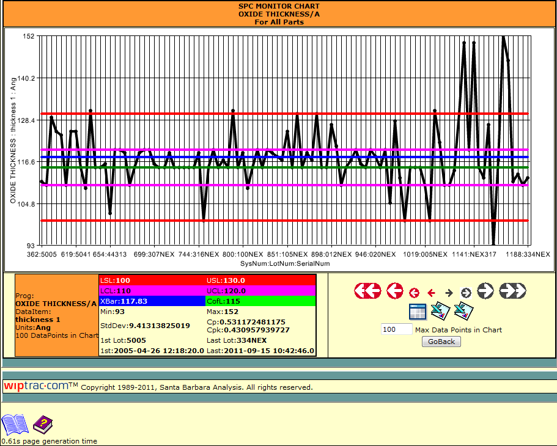Click the large red single left arrow icon

tap(395, 291)
